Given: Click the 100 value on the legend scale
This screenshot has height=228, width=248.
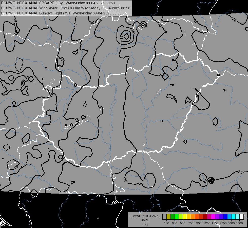Looking at the screenshot, I should click(166, 223).
